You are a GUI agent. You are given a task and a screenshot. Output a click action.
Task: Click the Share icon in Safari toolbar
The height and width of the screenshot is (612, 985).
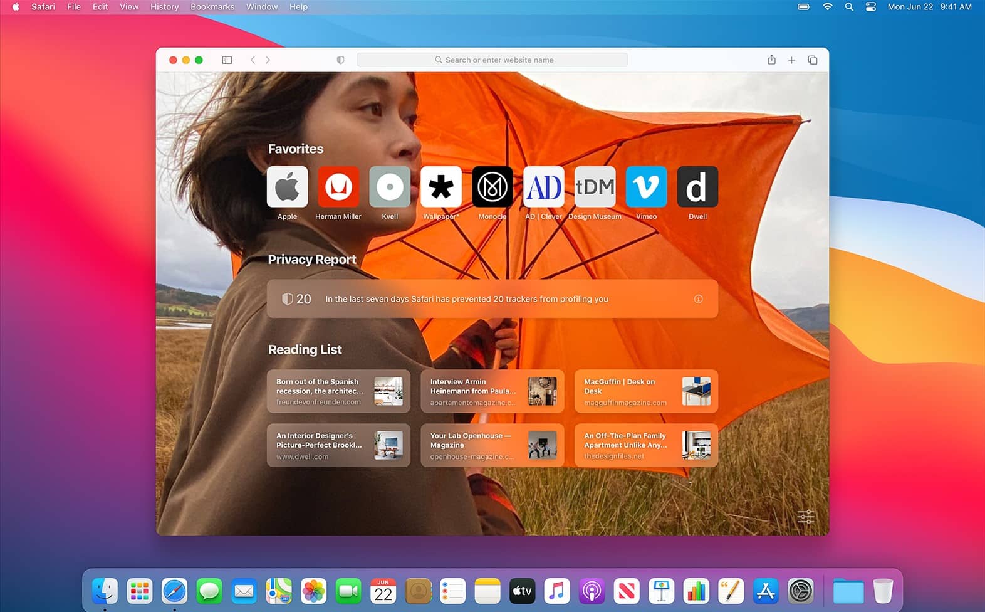pyautogui.click(x=771, y=60)
